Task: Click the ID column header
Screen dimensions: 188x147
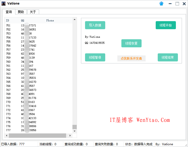Action: click(x=8, y=20)
